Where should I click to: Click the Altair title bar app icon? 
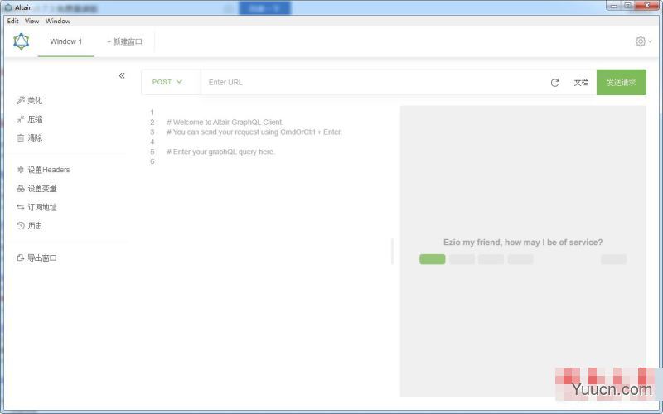(8, 7)
